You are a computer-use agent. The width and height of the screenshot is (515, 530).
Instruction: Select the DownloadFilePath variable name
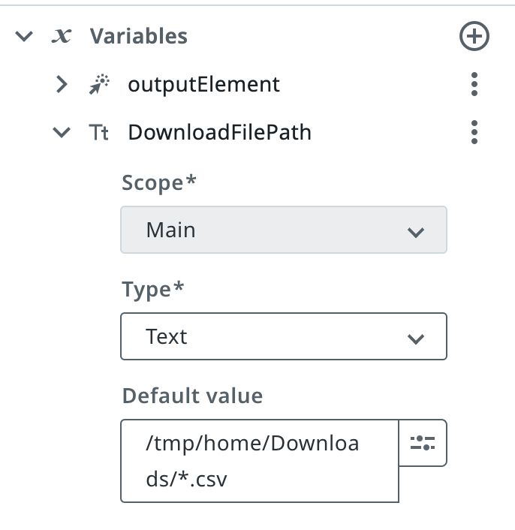pyautogui.click(x=219, y=133)
